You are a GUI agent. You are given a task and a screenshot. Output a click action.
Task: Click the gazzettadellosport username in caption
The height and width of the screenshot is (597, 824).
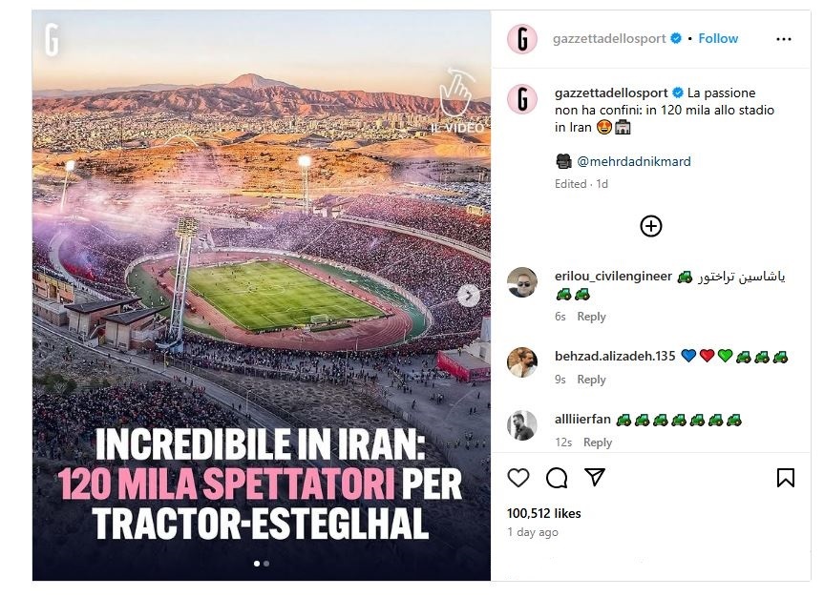tap(611, 93)
